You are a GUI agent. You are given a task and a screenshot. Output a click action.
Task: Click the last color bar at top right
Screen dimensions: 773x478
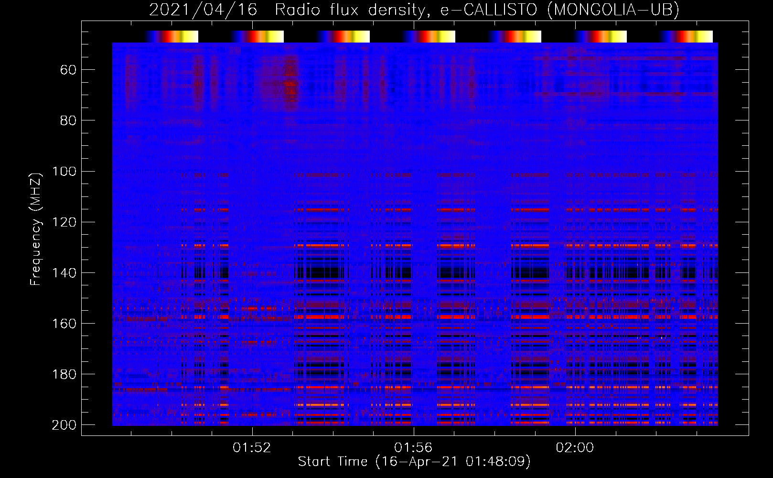pos(687,36)
